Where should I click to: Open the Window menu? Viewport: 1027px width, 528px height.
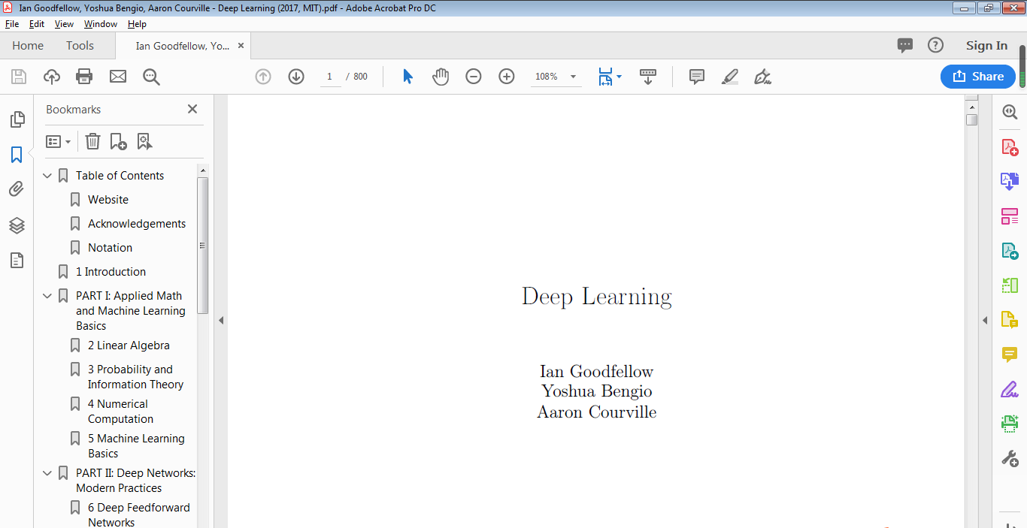point(101,24)
